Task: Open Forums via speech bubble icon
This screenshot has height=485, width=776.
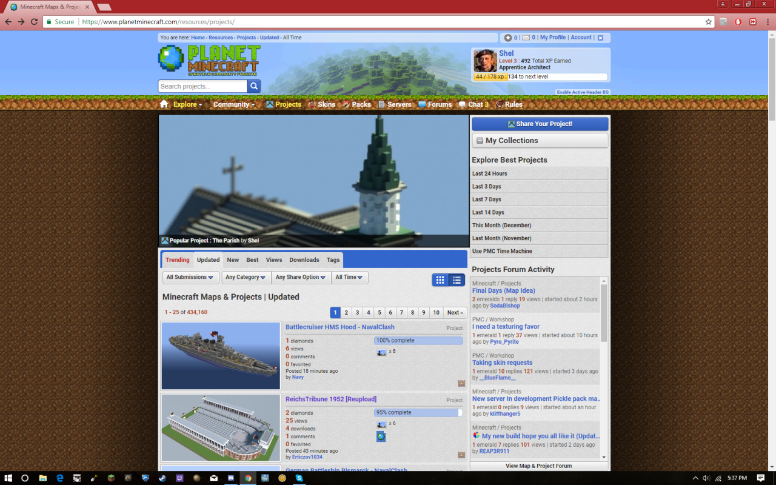Action: (422, 104)
